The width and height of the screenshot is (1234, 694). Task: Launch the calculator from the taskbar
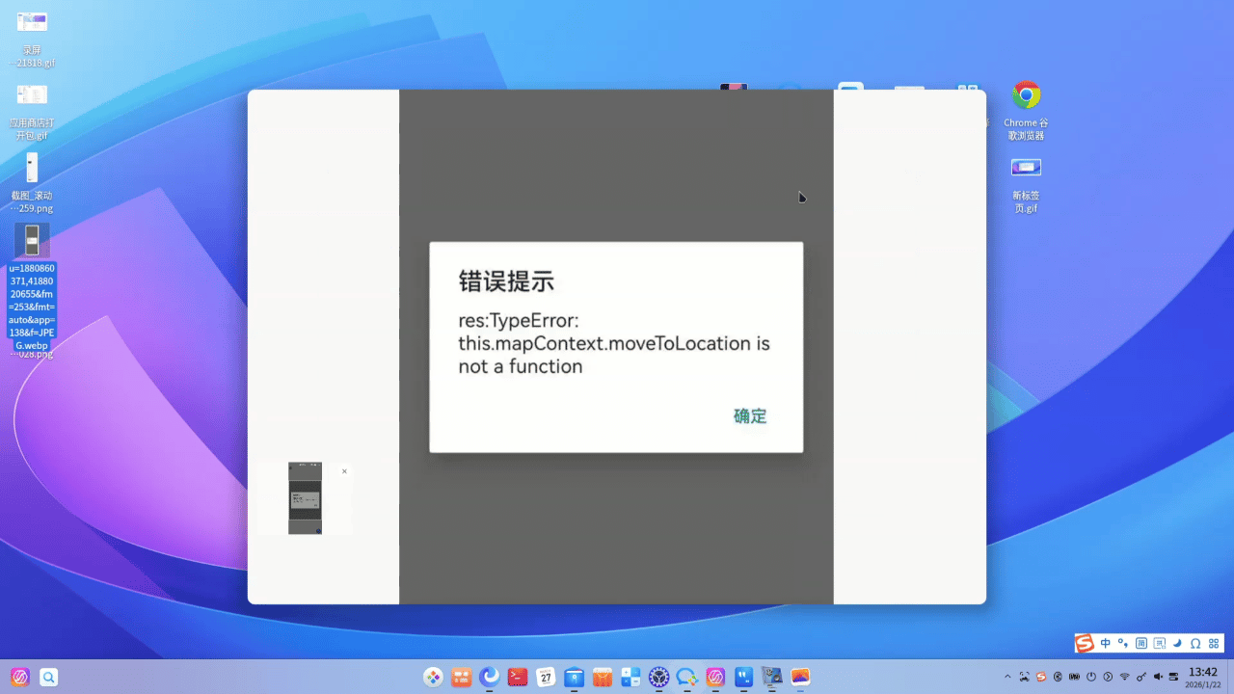(x=630, y=677)
